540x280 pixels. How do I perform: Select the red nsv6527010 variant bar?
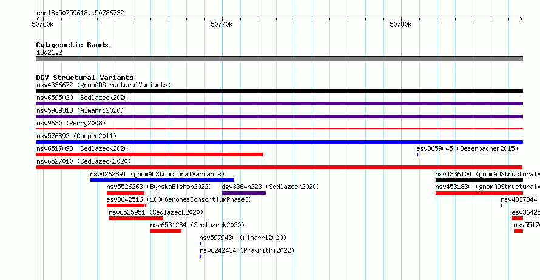[279, 167]
